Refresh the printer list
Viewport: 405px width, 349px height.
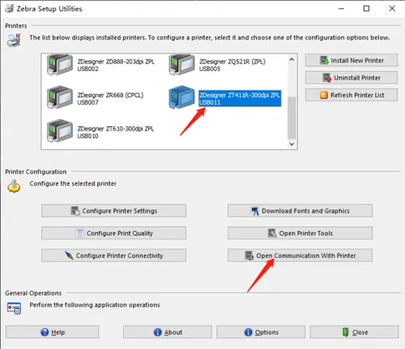(x=351, y=95)
